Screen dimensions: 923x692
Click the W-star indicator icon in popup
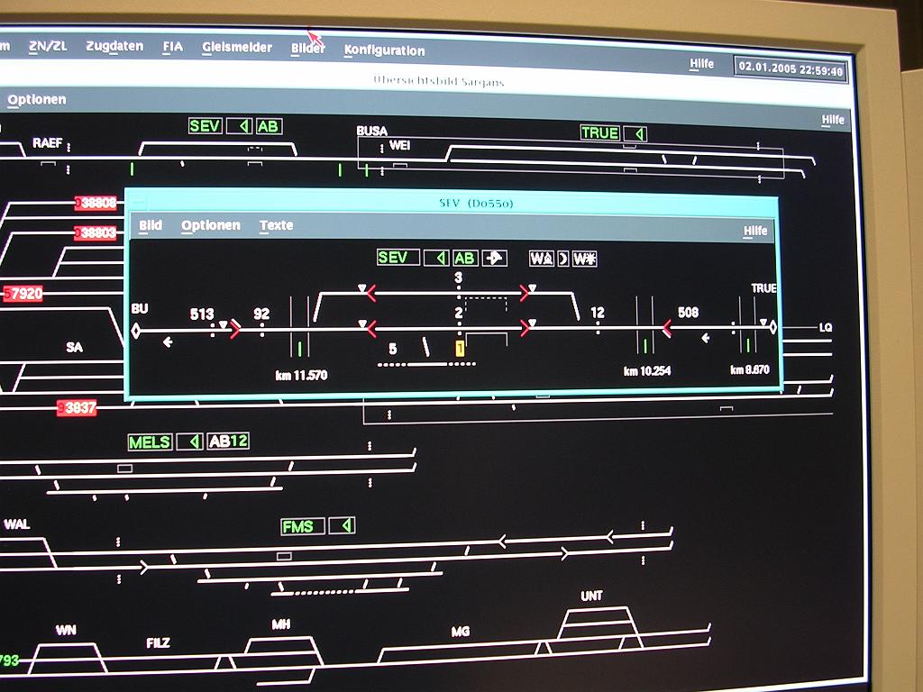[585, 259]
